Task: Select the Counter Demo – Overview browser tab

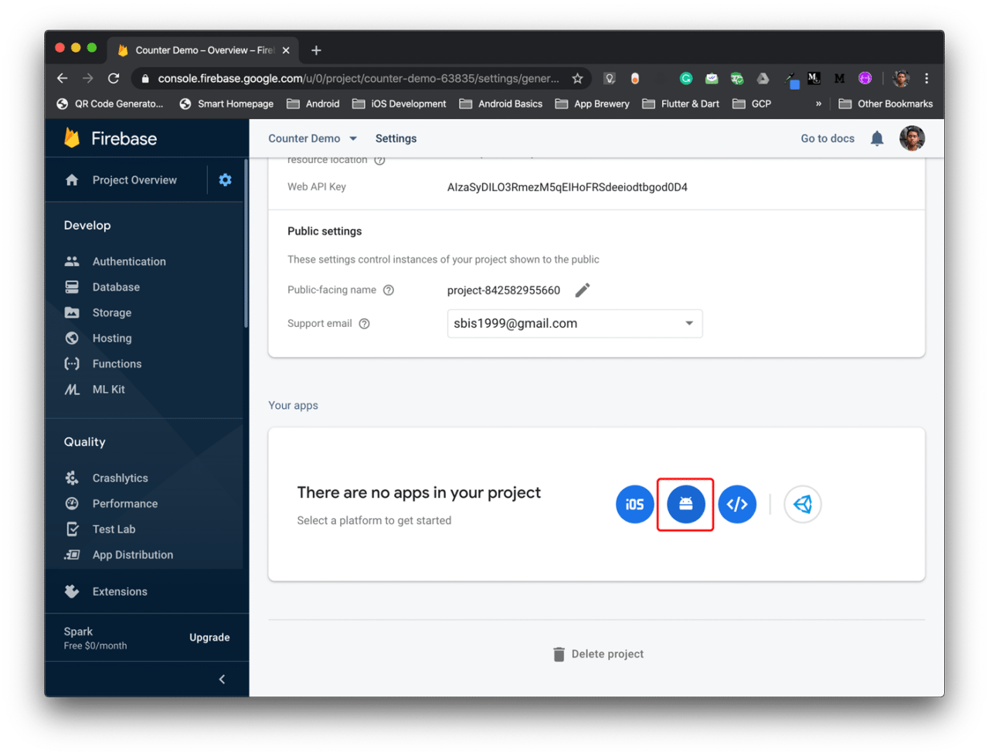Action: pyautogui.click(x=202, y=50)
